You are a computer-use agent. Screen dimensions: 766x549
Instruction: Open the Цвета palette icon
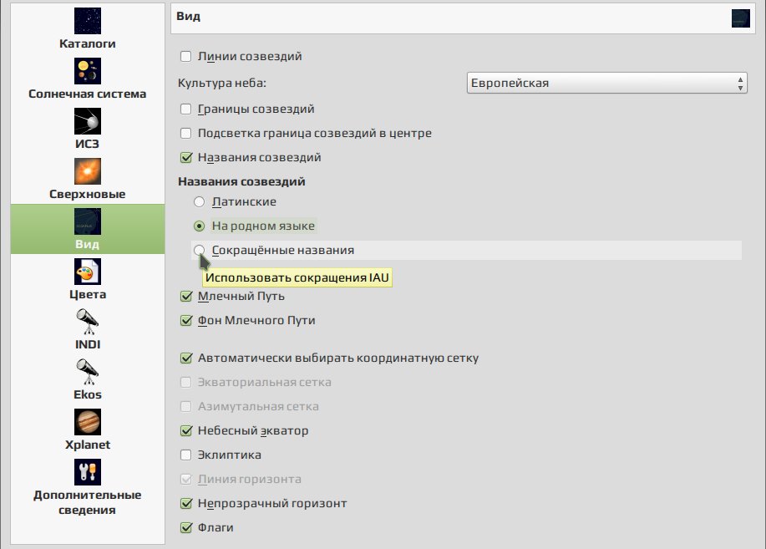coord(88,272)
